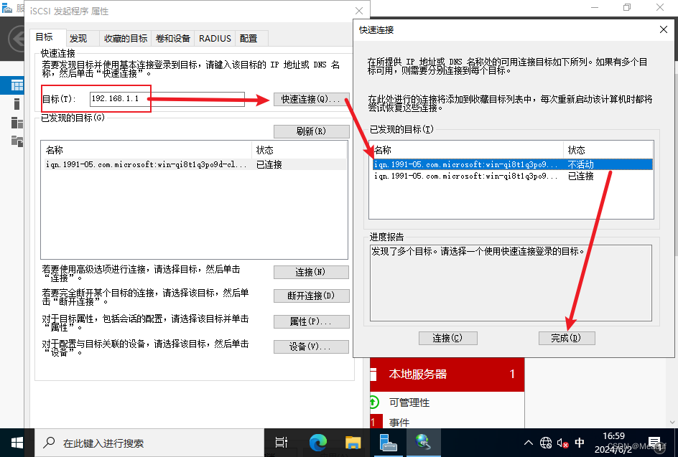Image resolution: width=678 pixels, height=457 pixels.
Task: Click the 事件 entry in server tile
Action: 399,422
